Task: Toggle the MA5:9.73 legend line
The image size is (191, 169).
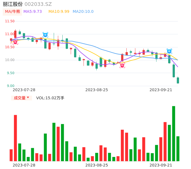Action: [33, 11]
